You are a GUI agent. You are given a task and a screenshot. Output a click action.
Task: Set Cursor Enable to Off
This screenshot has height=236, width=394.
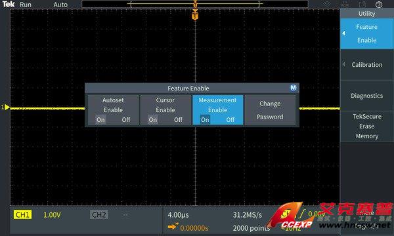[x=178, y=119]
